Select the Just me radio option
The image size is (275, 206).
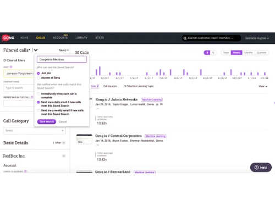coord(38,73)
